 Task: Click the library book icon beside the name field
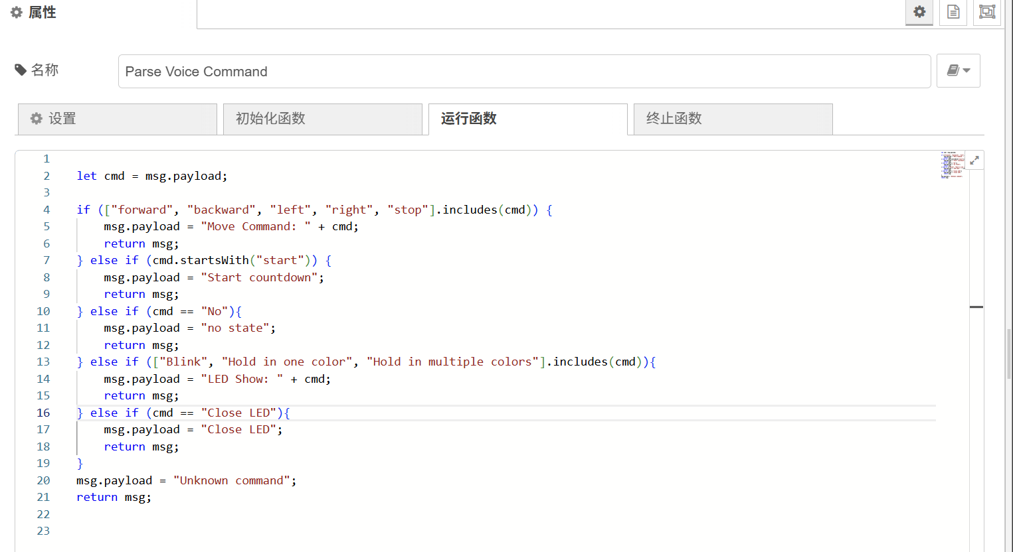point(954,70)
